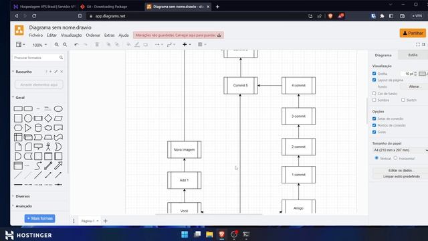
Task: Select the cloud shape in Geral palette
Action: coord(48,128)
